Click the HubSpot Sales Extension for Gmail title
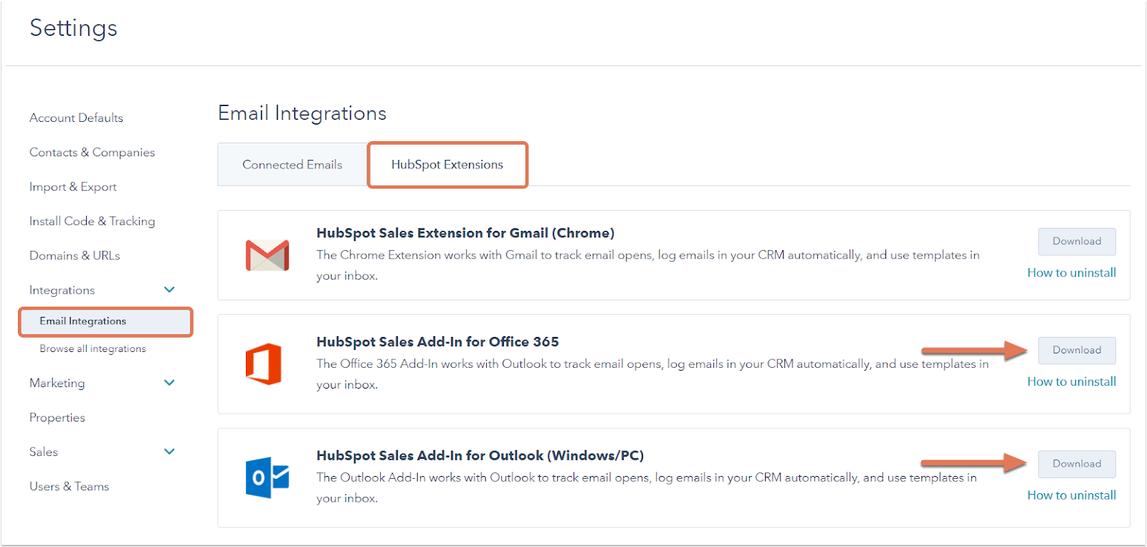This screenshot has height=547, width=1147. (x=465, y=233)
